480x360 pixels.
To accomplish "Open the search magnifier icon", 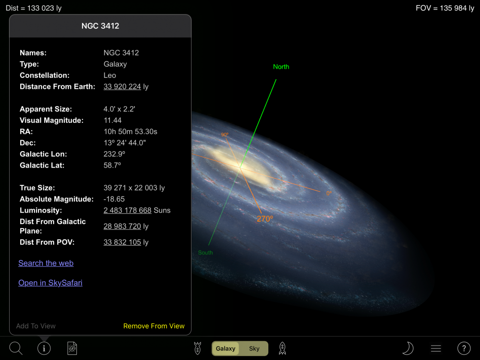I will 16,348.
